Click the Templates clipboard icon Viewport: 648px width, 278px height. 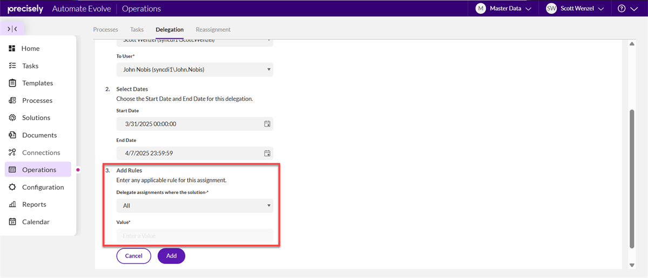(12, 83)
